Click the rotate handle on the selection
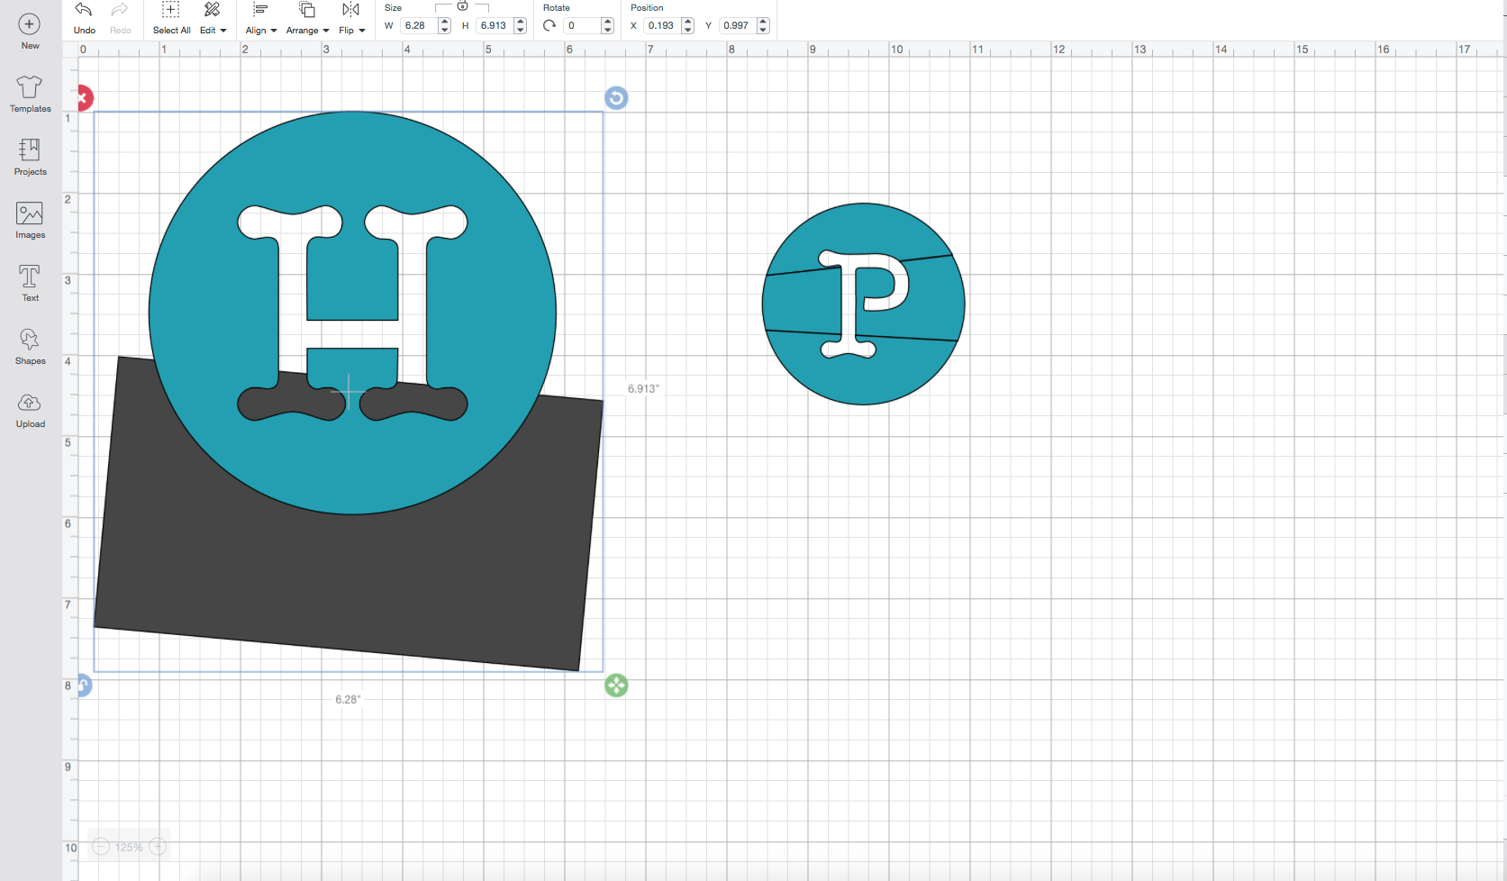 pos(616,98)
